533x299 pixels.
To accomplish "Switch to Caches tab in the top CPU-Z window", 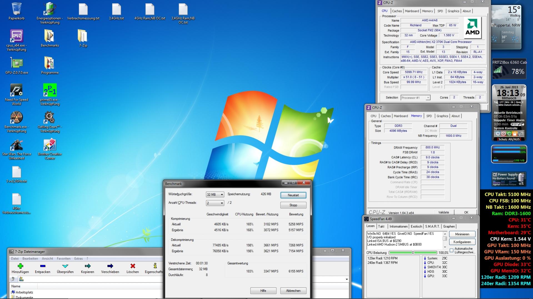I will coord(397,11).
